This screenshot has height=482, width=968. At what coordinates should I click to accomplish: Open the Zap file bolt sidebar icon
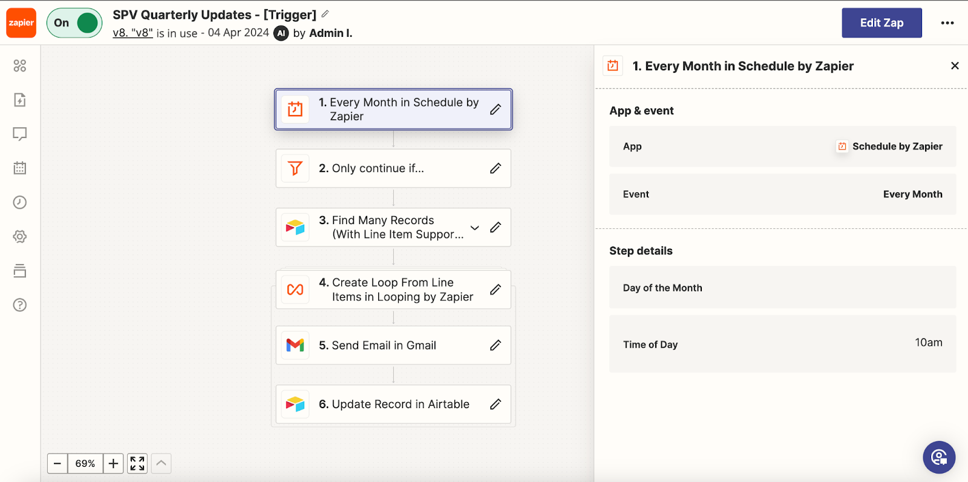(x=20, y=100)
